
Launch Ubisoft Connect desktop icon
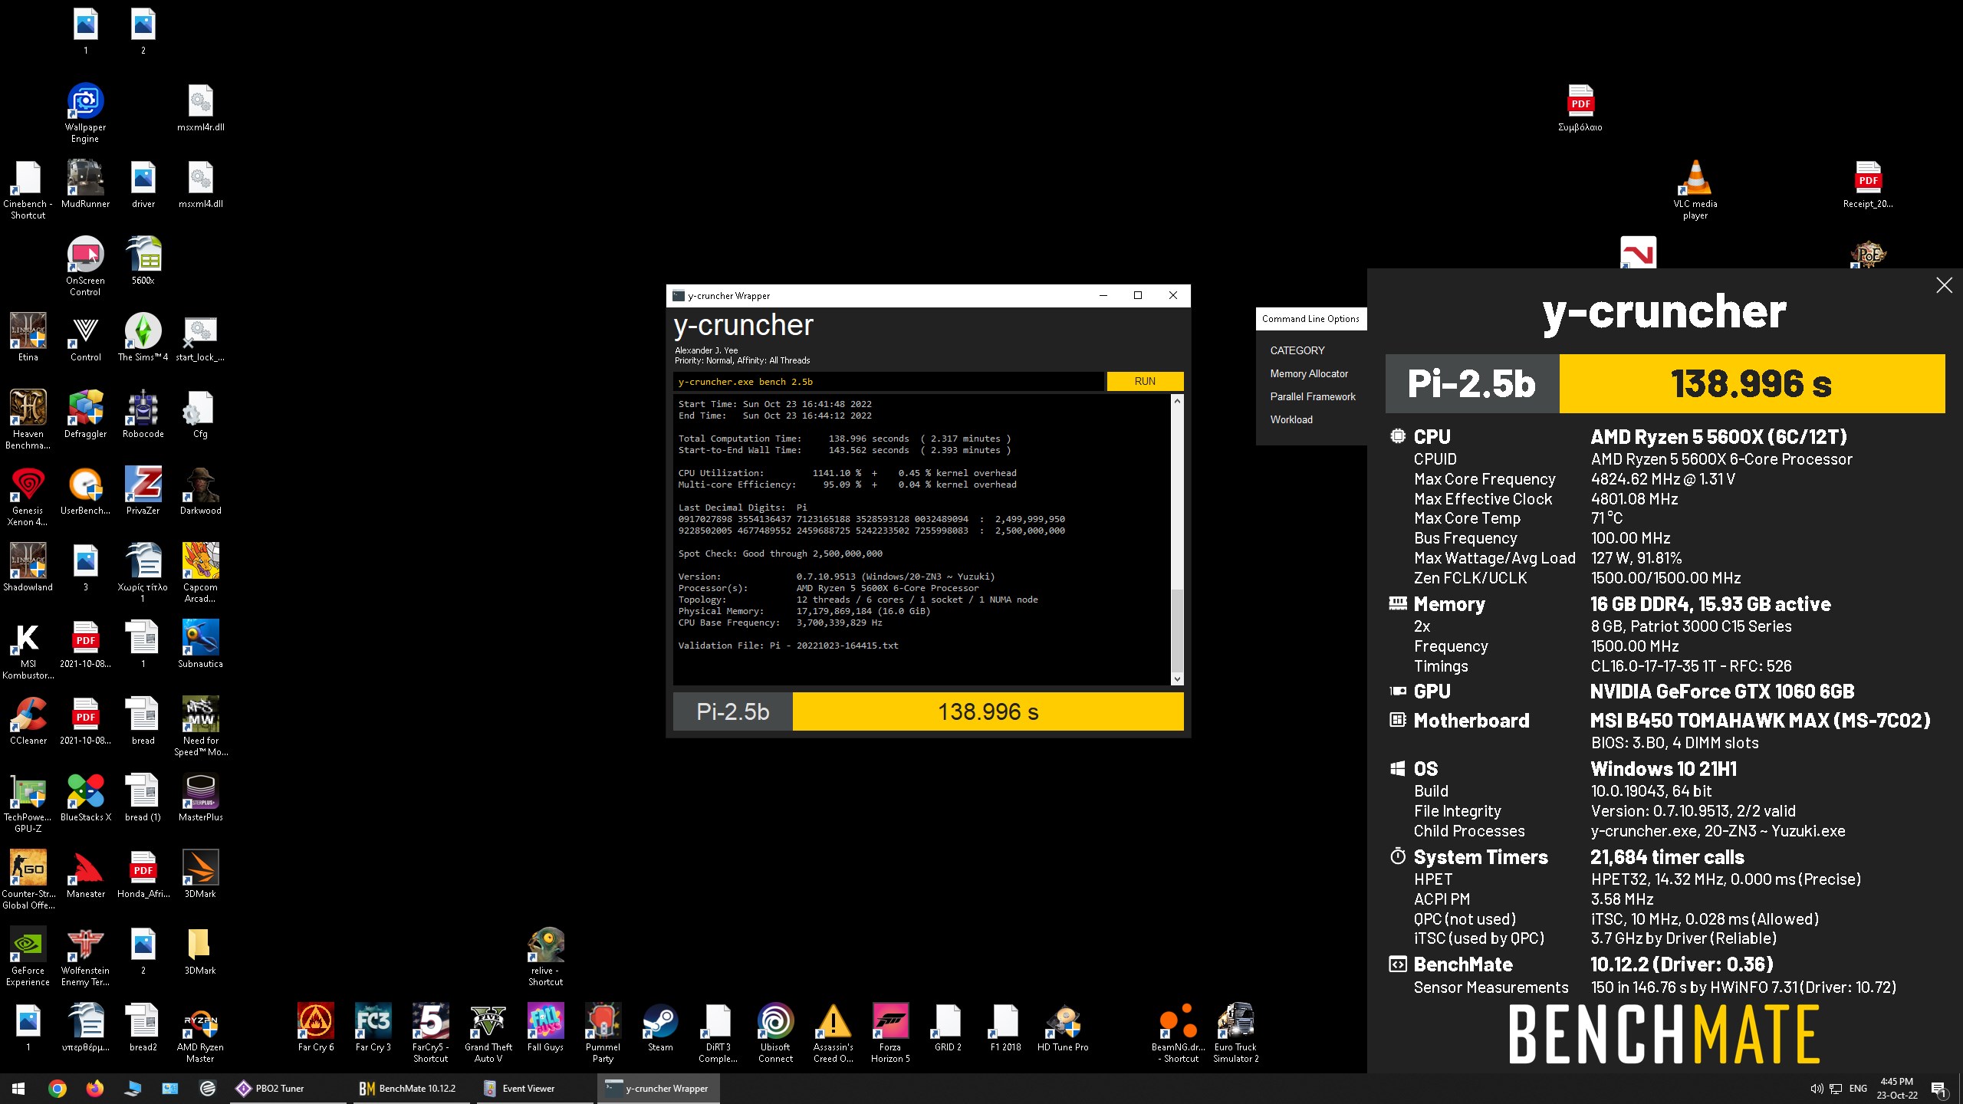tap(775, 1033)
